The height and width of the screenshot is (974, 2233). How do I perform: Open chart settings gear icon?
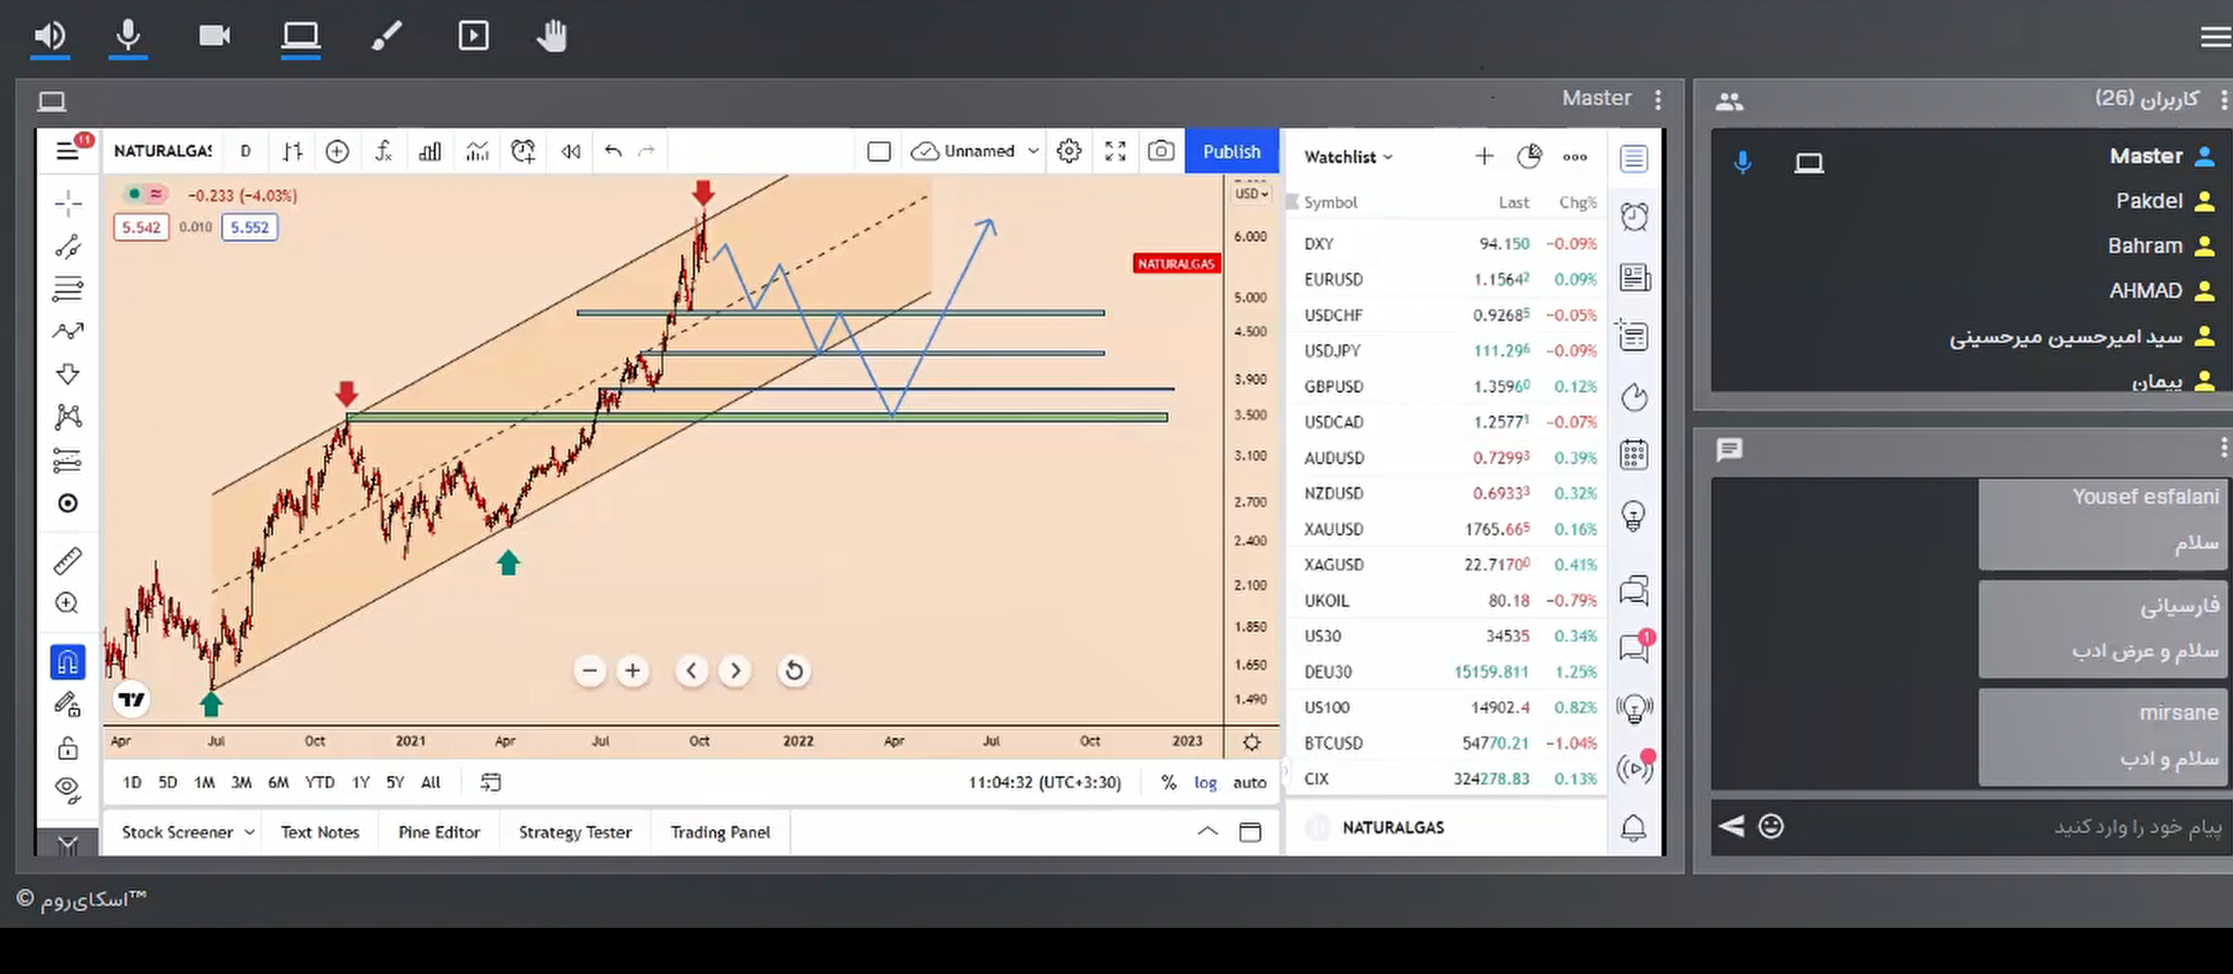click(x=1069, y=152)
